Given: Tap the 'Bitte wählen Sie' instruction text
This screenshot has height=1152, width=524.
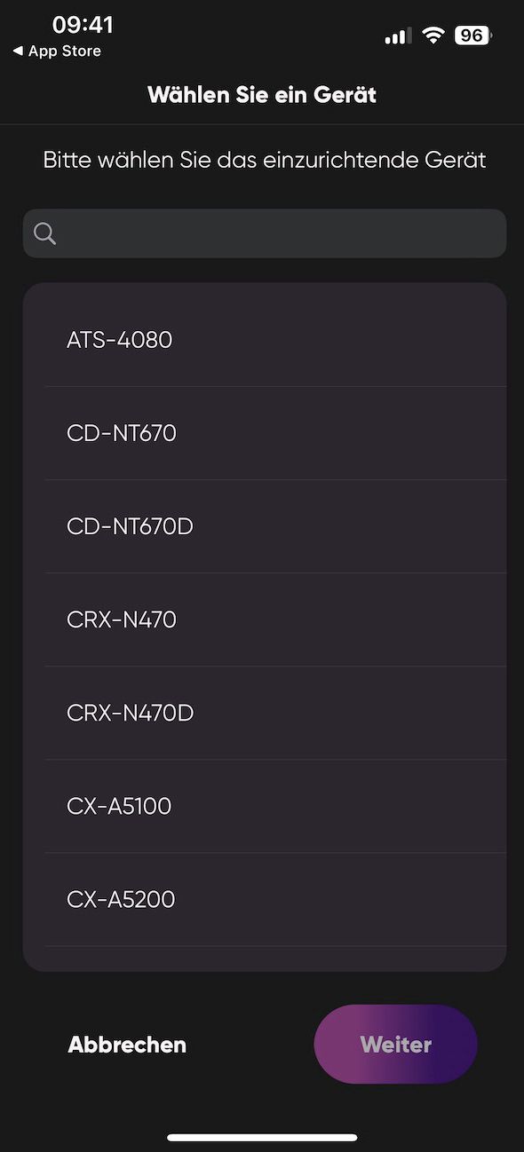Looking at the screenshot, I should coord(265,161).
